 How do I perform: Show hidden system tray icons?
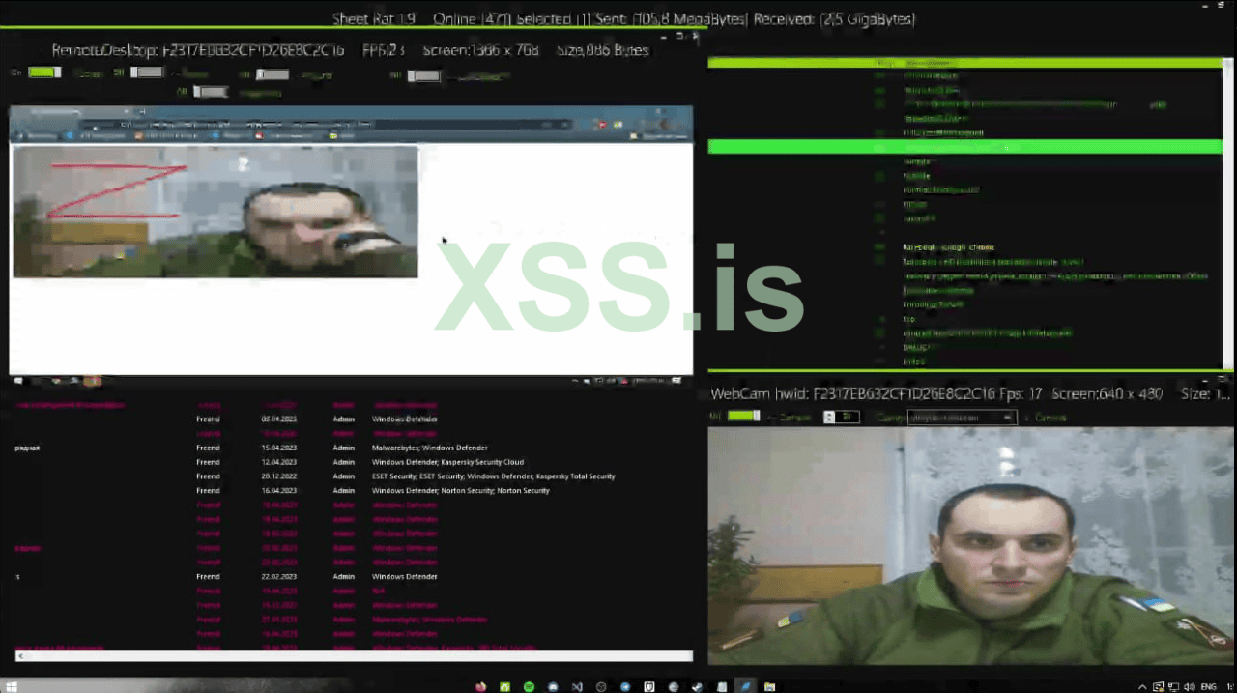coord(1141,686)
